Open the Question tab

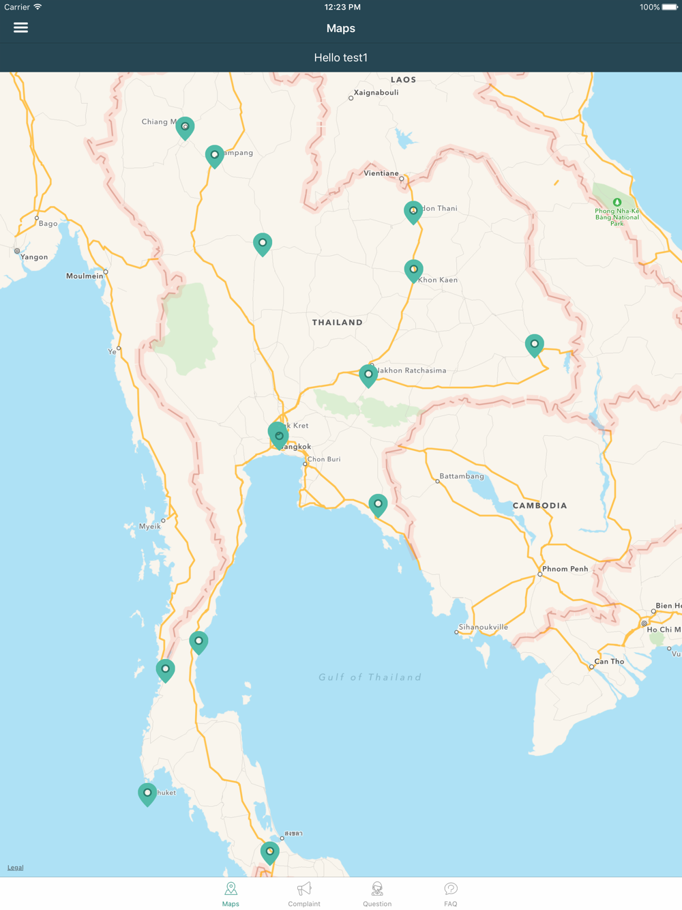pyautogui.click(x=377, y=894)
